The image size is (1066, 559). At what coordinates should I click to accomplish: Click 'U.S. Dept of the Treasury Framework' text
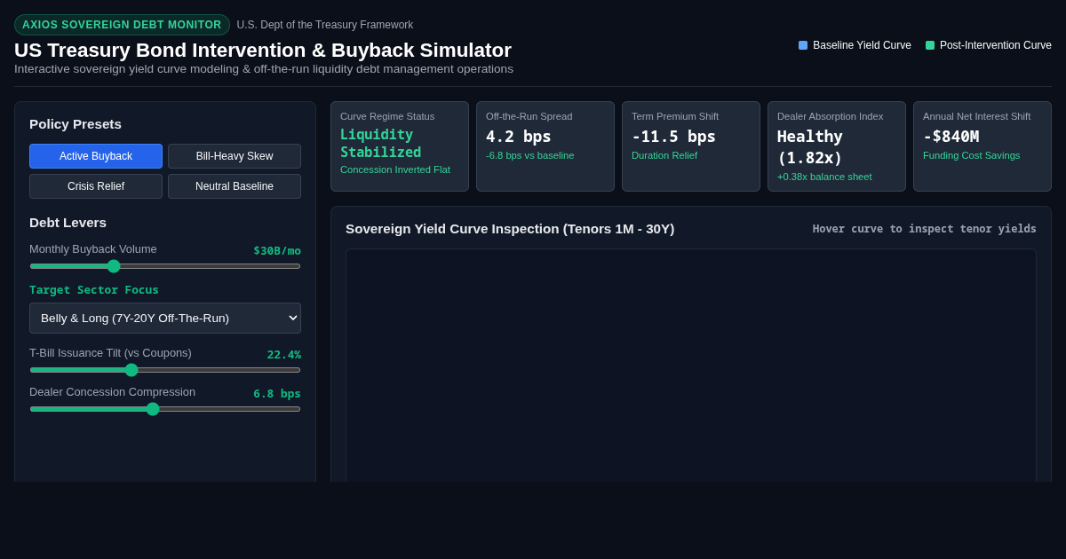[325, 25]
